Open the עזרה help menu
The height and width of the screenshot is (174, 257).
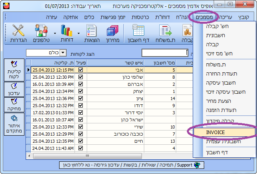(x=52, y=17)
